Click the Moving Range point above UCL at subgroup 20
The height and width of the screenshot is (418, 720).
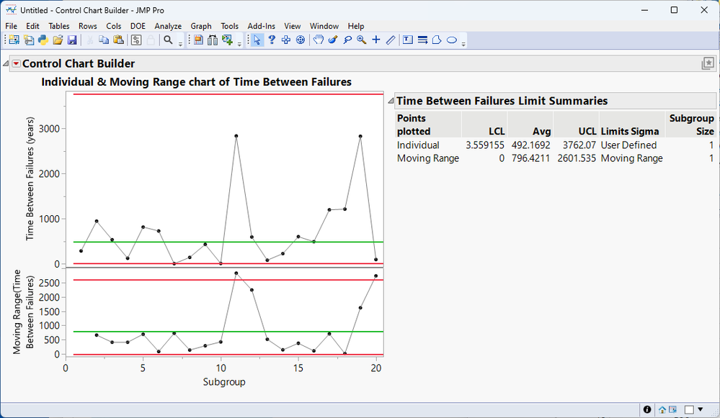coord(376,276)
